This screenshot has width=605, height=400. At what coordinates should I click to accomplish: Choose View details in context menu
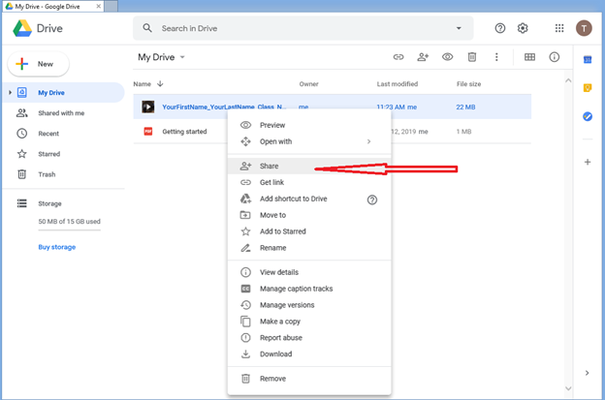pos(309,272)
